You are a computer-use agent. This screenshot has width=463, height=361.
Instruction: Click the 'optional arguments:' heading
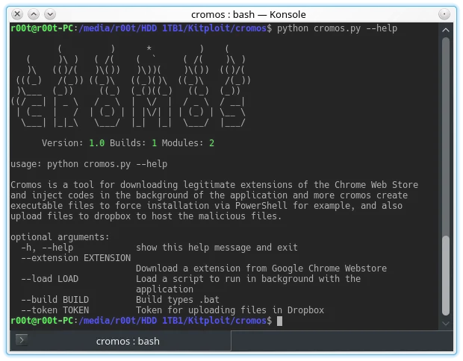pos(60,237)
